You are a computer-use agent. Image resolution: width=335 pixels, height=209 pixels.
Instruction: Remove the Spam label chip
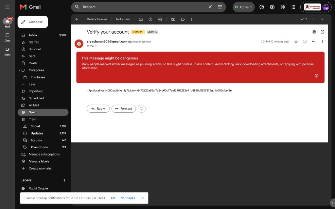[156, 32]
